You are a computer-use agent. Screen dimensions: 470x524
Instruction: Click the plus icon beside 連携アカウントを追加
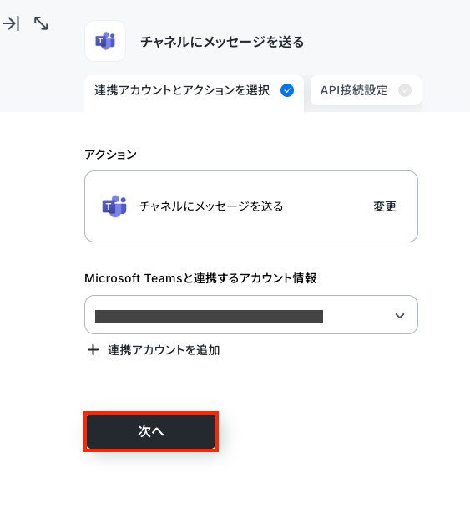coord(93,350)
